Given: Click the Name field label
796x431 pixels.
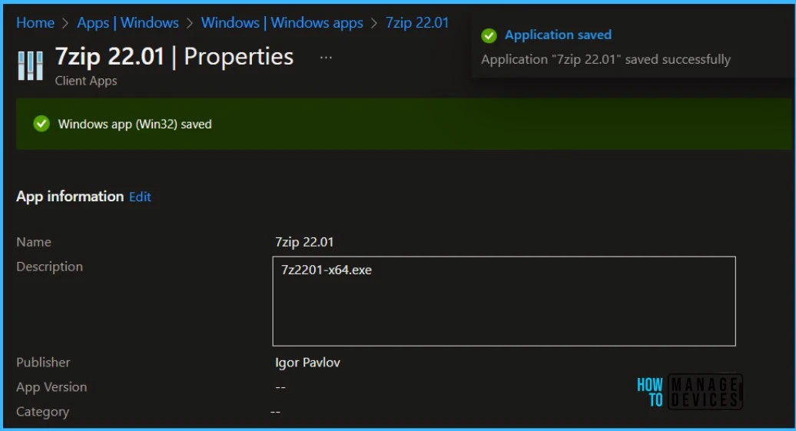Looking at the screenshot, I should [34, 242].
